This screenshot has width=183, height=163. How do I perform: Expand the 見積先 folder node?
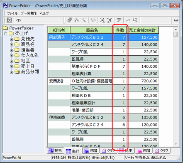click(x=12, y=39)
